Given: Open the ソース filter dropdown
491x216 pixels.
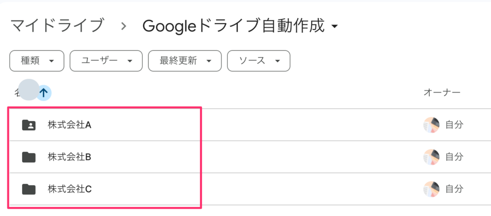Looking at the screenshot, I should tap(258, 61).
